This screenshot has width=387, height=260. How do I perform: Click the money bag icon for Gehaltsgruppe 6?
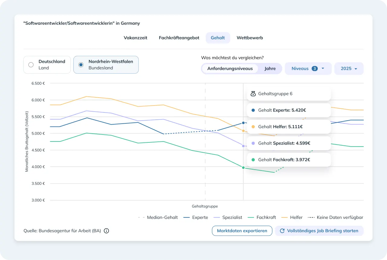(253, 94)
